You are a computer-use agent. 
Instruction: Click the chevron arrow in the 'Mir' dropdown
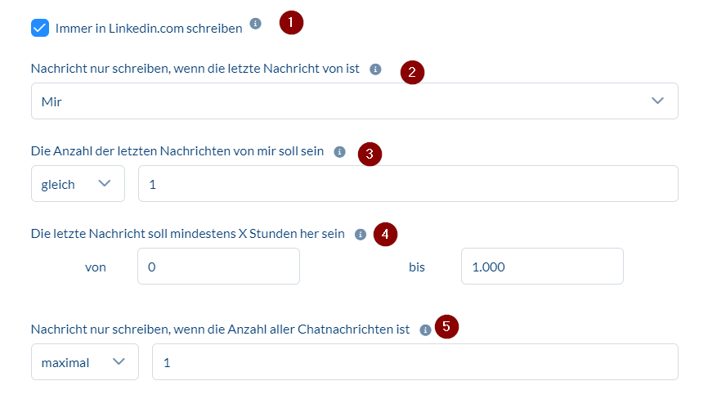pos(658,101)
